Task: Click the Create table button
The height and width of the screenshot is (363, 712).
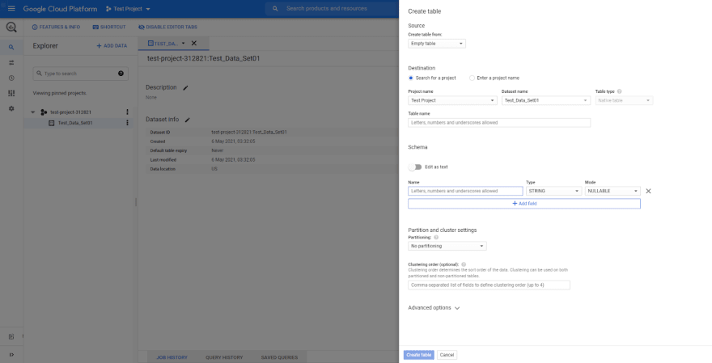Action: (x=418, y=355)
